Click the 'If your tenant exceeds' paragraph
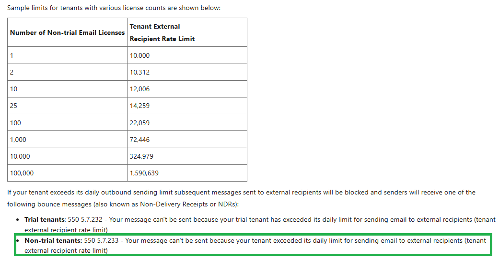Viewport: 499px width, 259px height. pyautogui.click(x=241, y=198)
